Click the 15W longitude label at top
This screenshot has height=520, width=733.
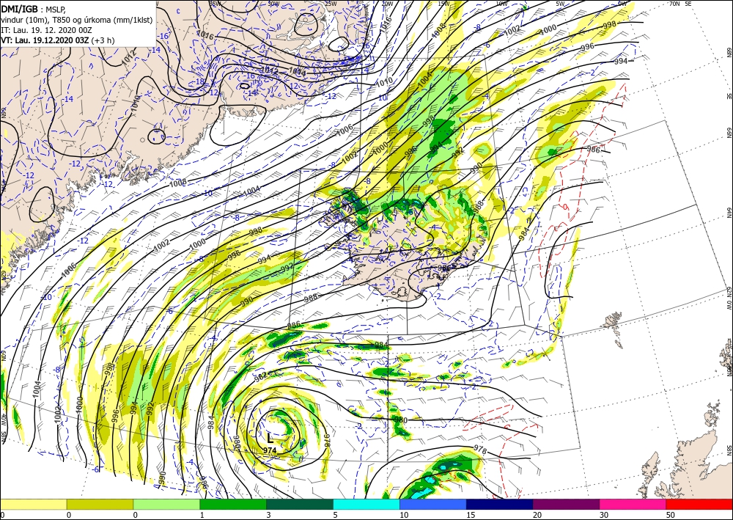pos(443,4)
